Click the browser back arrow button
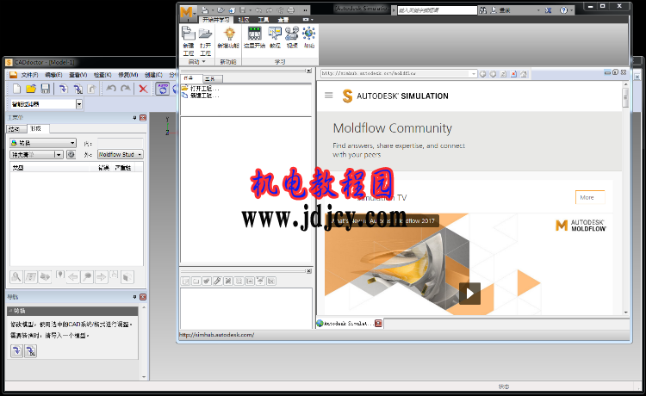Screen dimensions: 646x396 click(482, 74)
